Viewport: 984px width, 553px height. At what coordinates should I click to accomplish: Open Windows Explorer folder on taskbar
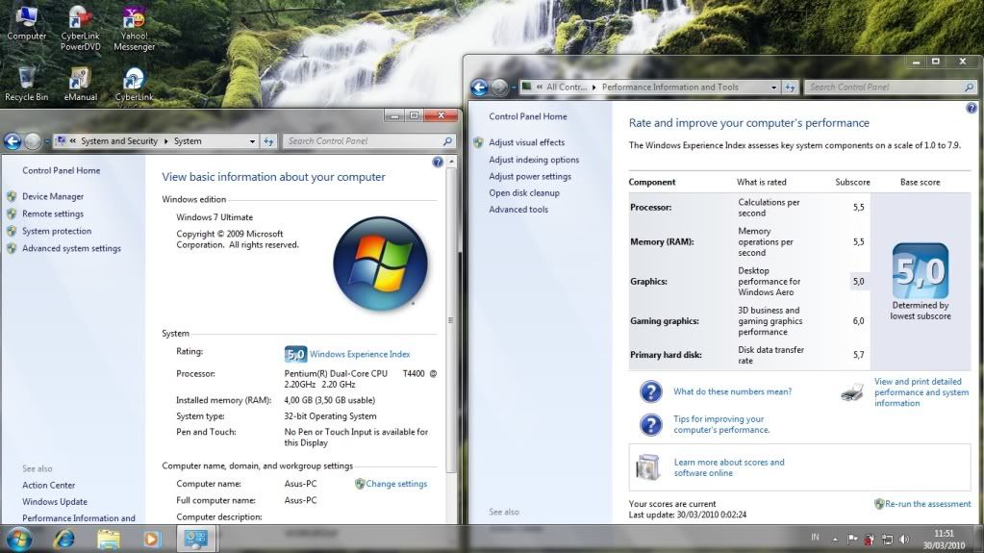tap(108, 539)
